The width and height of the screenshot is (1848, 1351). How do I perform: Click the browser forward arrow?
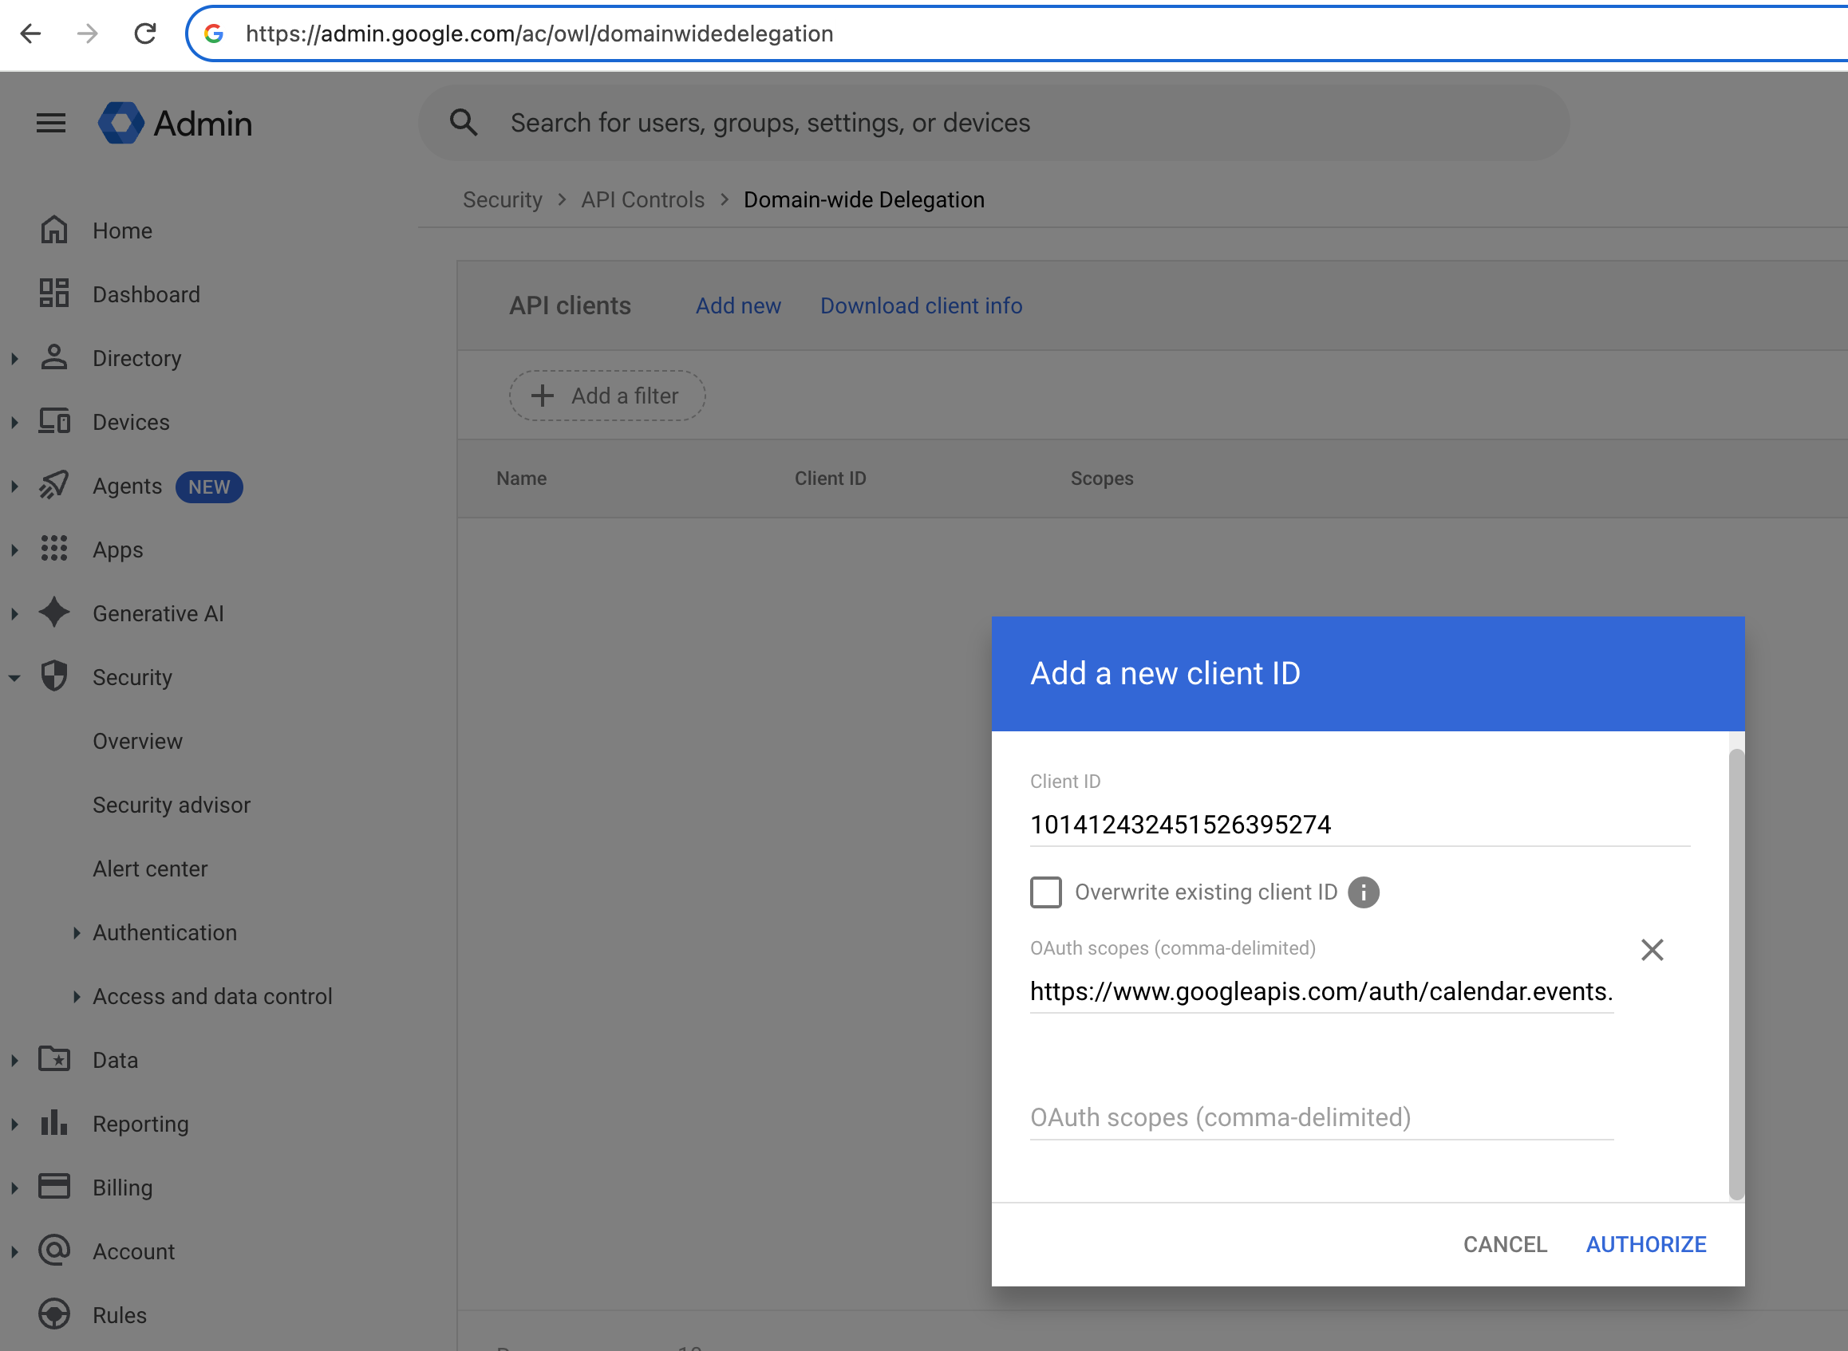coord(88,33)
